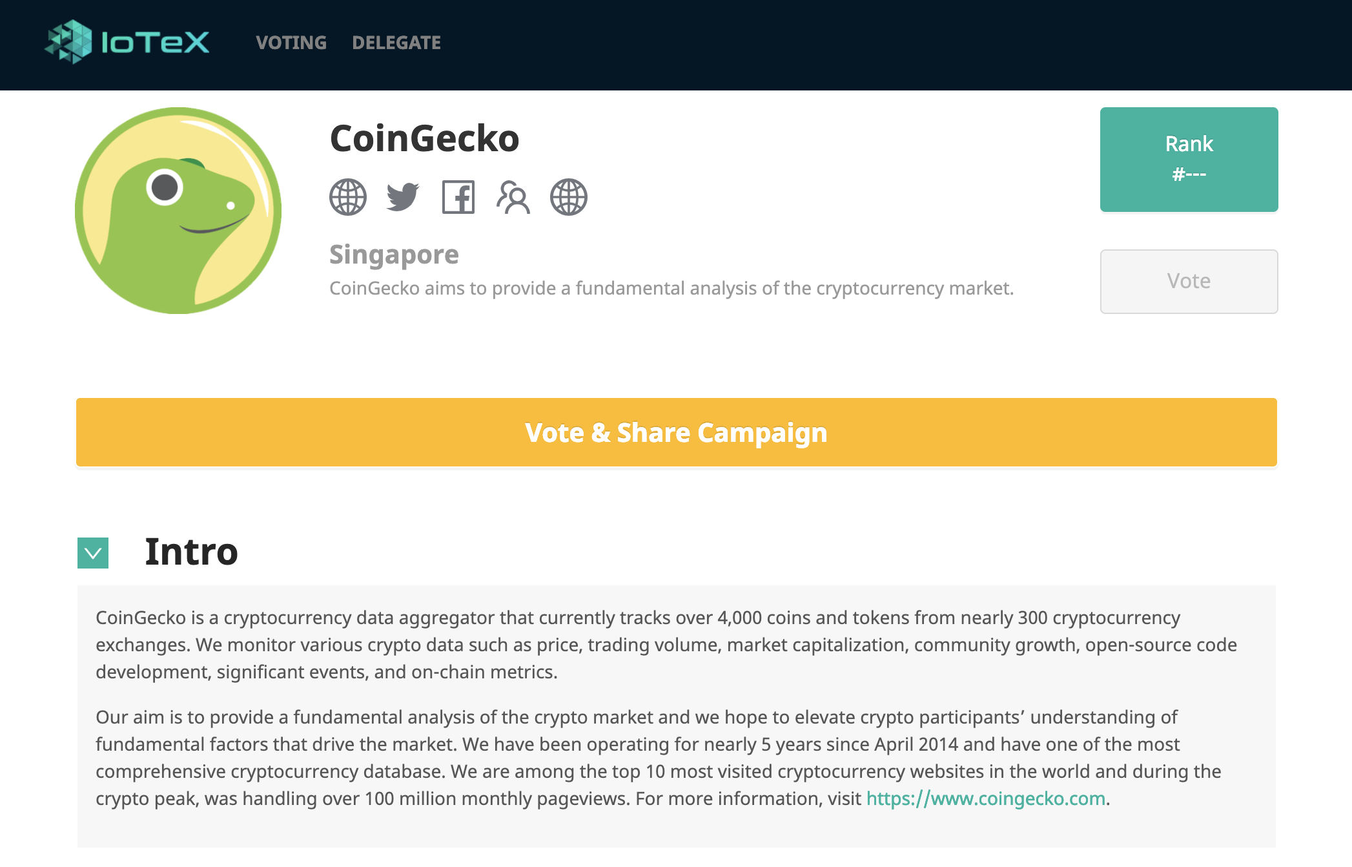
Task: Open the first globe website icon
Action: click(348, 197)
